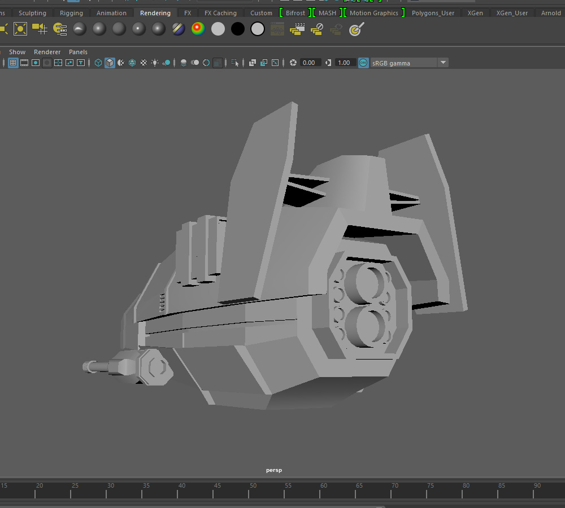
Task: Open the Renderer panel menu
Action: click(47, 52)
